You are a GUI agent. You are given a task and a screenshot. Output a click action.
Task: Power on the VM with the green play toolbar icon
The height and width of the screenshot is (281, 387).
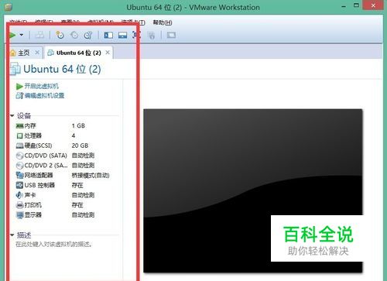(x=12, y=35)
